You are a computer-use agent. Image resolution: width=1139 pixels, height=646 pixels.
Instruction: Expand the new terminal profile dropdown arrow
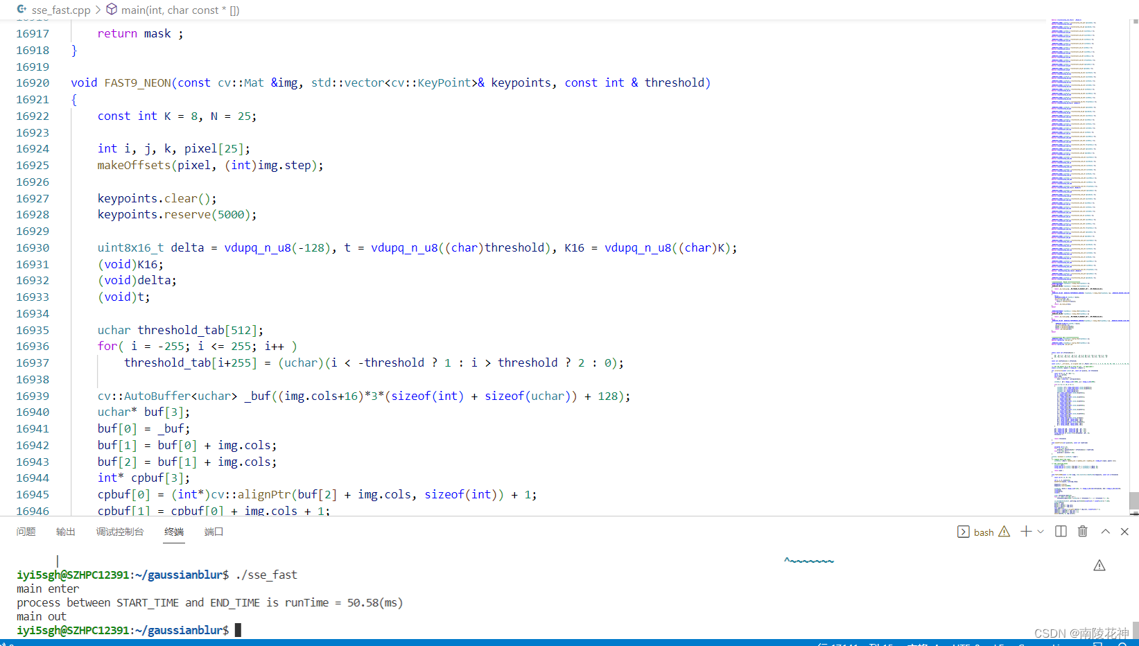1041,532
